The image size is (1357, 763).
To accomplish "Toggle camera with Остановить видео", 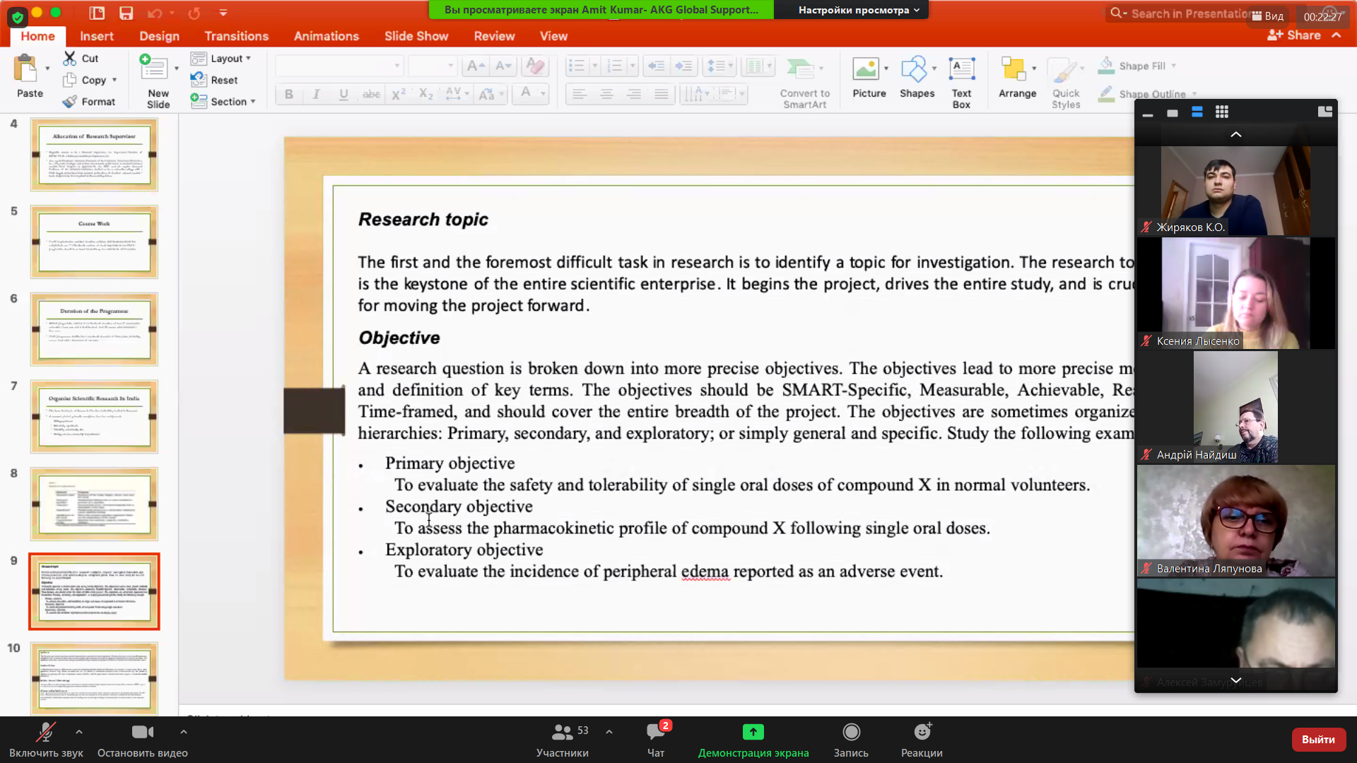I will pyautogui.click(x=142, y=732).
